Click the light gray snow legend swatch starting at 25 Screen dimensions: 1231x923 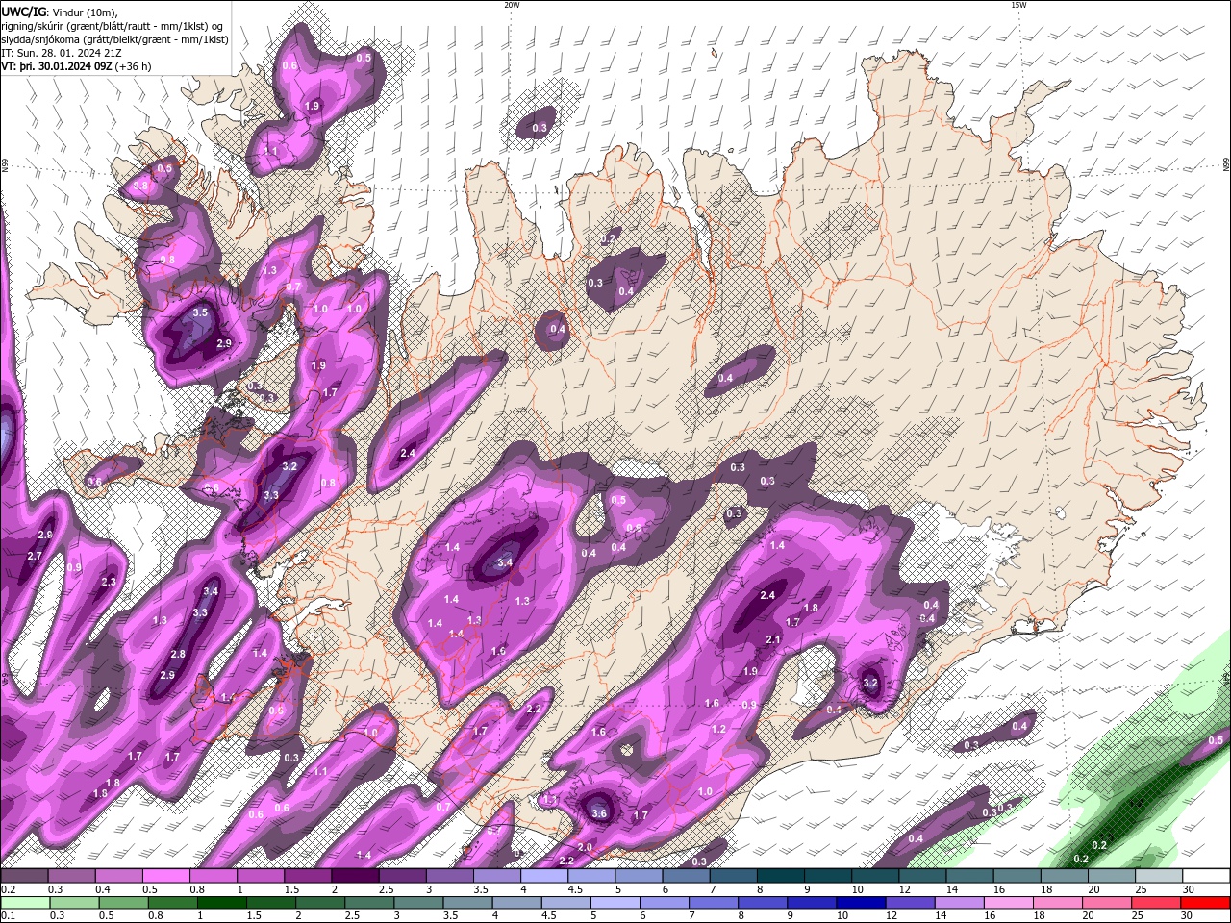click(x=1158, y=876)
